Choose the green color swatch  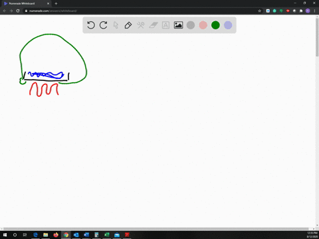(x=215, y=25)
